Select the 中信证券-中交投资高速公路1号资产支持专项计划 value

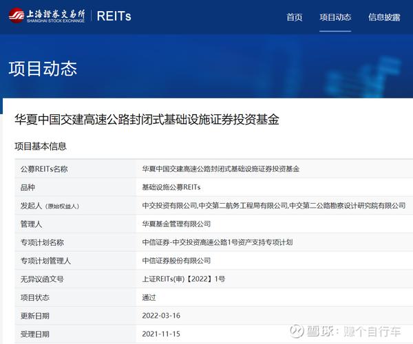[217, 242]
